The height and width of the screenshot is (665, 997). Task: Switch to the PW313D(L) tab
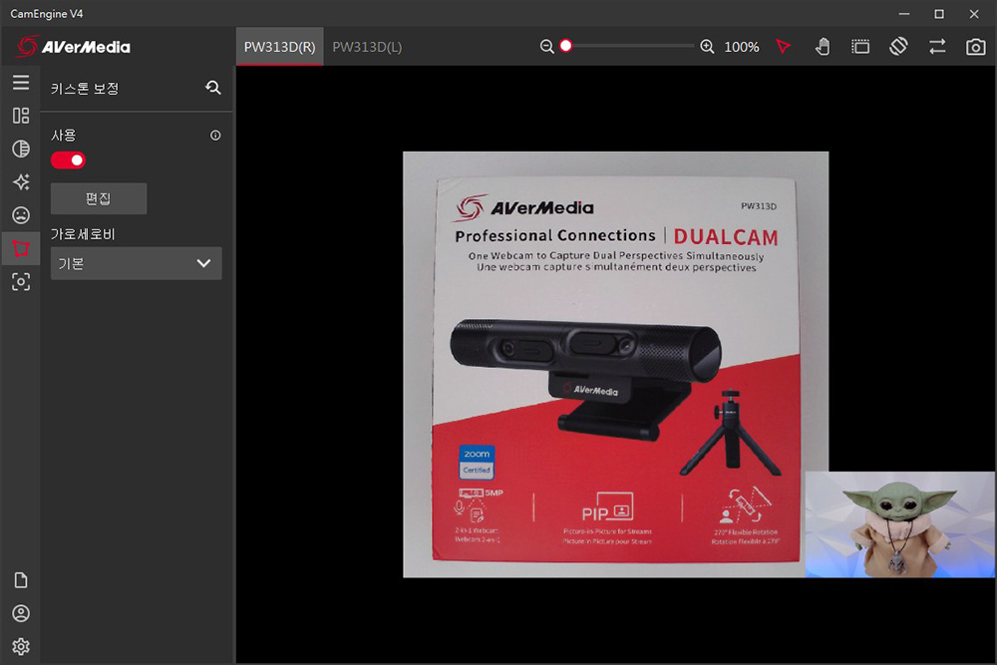pyautogui.click(x=367, y=47)
